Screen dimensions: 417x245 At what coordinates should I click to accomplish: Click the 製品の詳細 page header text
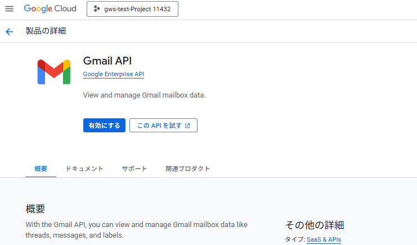tap(46, 31)
